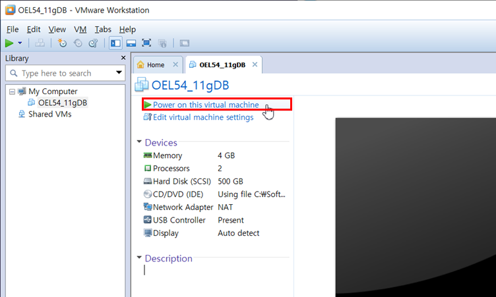Viewport: 496px width, 297px height.
Task: Close the Home tab
Action: click(175, 65)
